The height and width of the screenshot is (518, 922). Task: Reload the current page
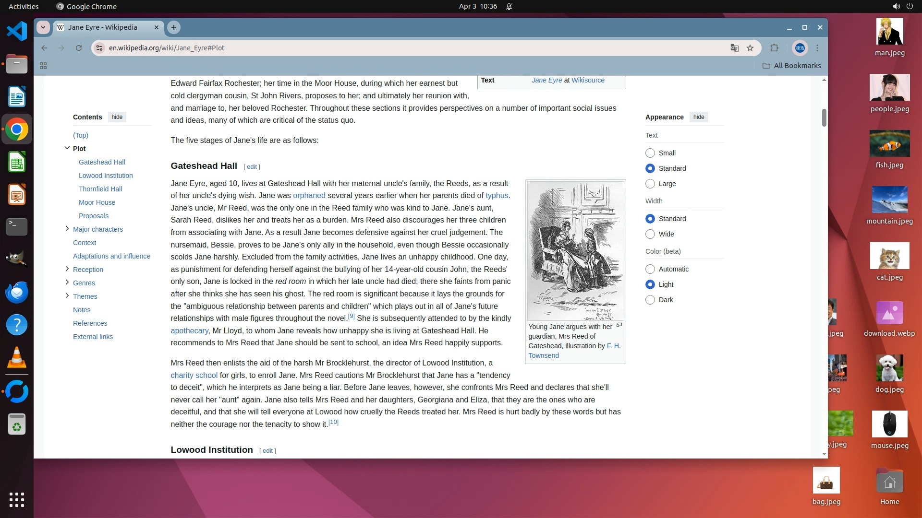coord(79,48)
